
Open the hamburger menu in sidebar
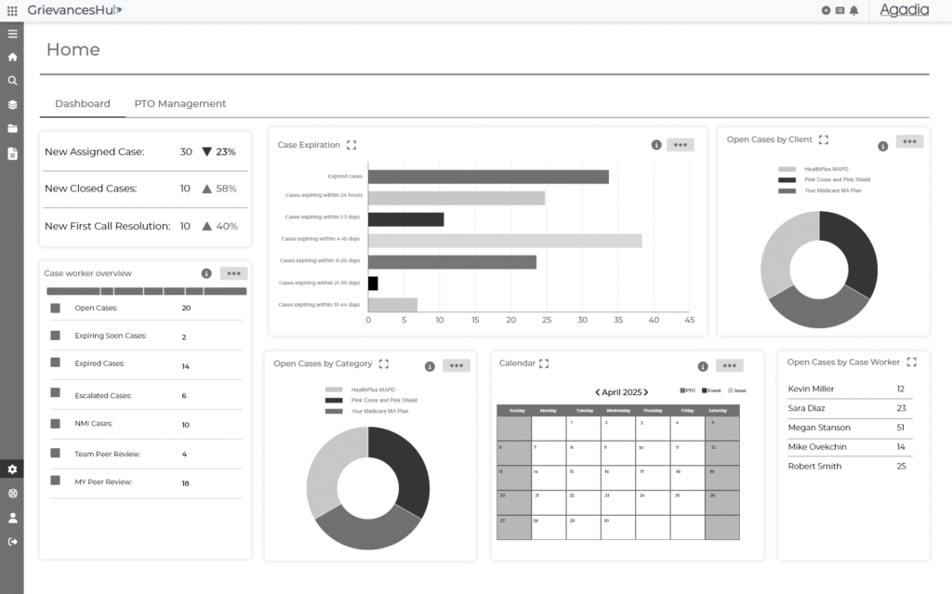(x=12, y=33)
